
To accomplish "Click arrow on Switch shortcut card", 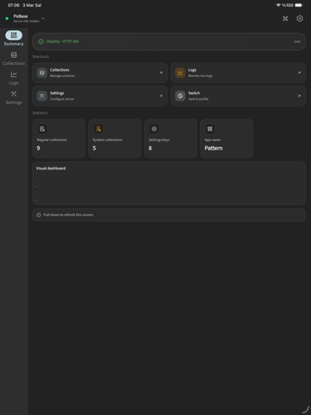I will [299, 96].
